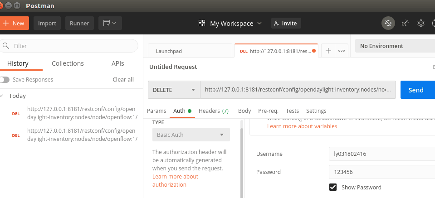Uncheck the Show Password checkbox

point(333,187)
